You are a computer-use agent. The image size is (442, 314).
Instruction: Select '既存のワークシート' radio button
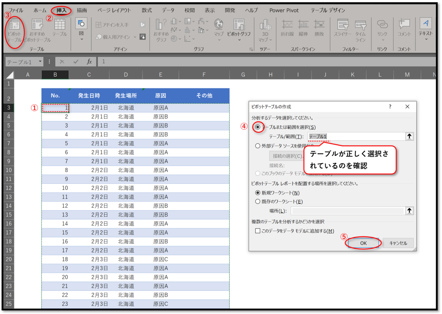point(258,202)
